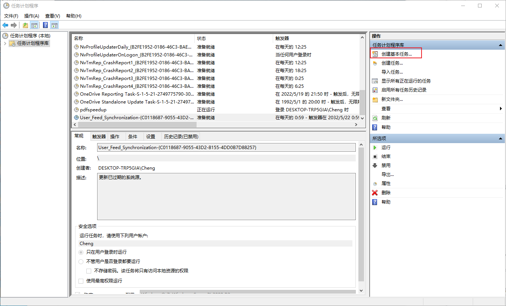Click the blue help toolbar icon

tap(45, 25)
